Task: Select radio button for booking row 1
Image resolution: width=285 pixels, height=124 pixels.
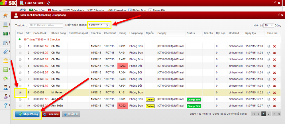Action: tap(20, 46)
